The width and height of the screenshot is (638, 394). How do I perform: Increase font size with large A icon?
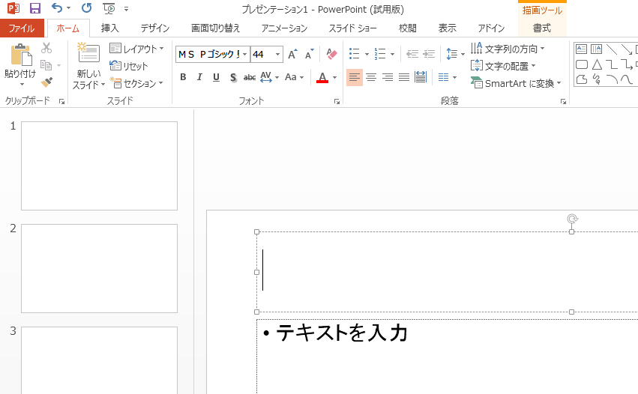pyautogui.click(x=292, y=54)
